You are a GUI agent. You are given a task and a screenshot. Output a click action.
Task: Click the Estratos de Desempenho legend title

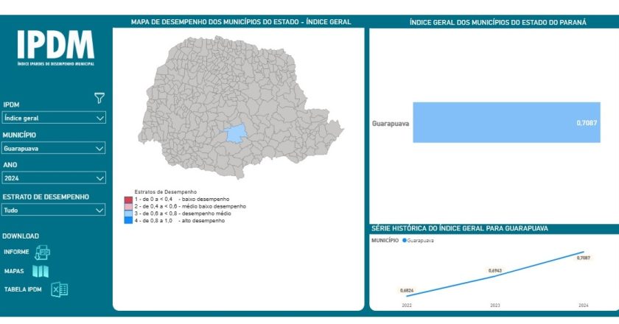[x=165, y=191]
